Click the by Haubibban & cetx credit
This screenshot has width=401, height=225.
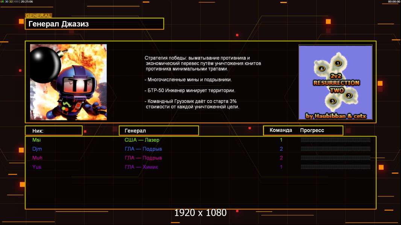pyautogui.click(x=336, y=116)
